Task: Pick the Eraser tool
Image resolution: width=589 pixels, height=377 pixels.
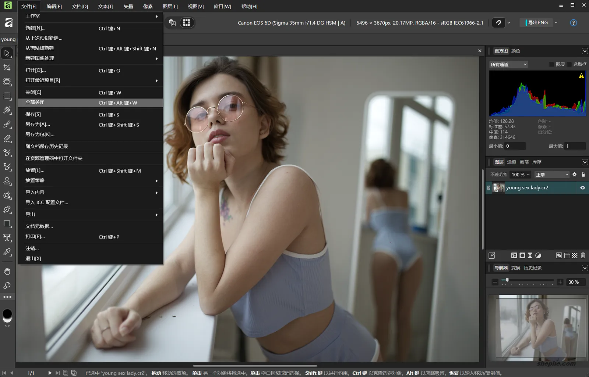Action: [7, 139]
